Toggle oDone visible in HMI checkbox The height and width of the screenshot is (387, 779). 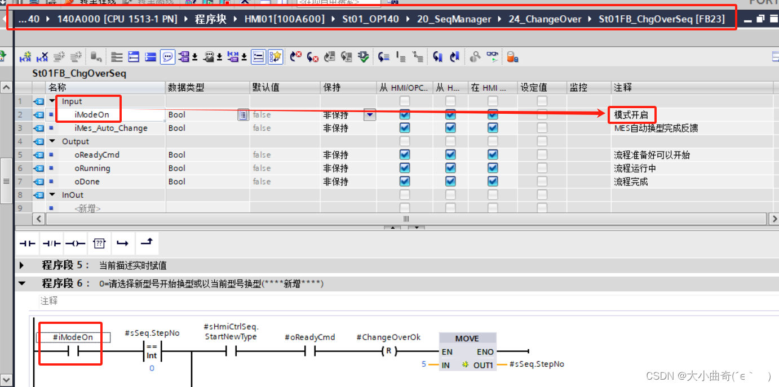click(x=493, y=181)
